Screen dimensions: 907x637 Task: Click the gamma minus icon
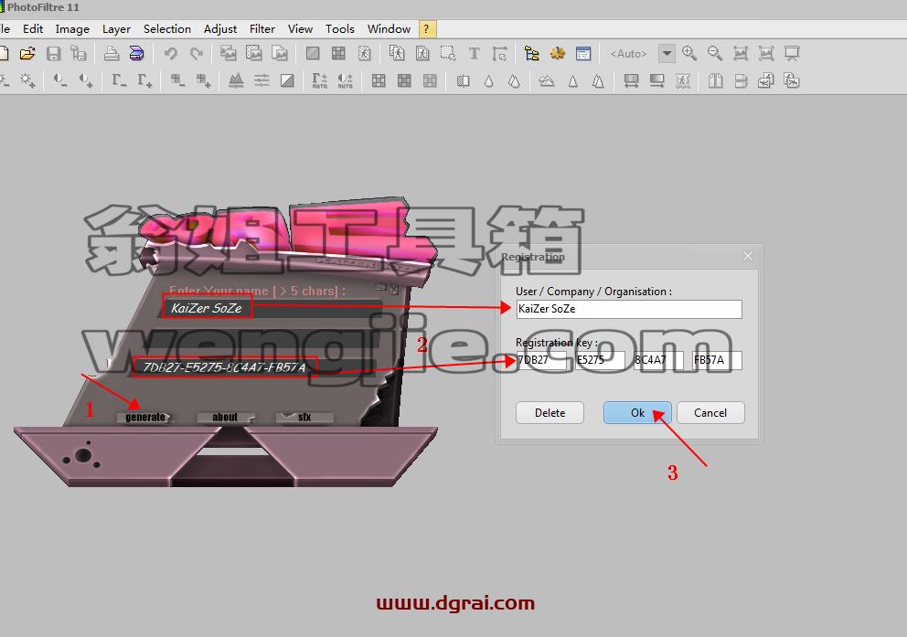tap(119, 80)
